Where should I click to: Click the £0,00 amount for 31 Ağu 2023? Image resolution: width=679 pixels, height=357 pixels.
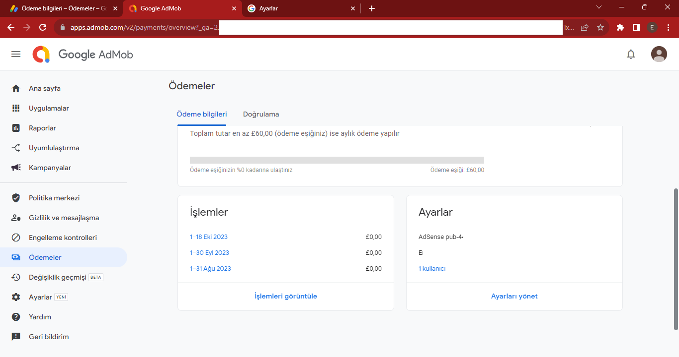tap(374, 268)
